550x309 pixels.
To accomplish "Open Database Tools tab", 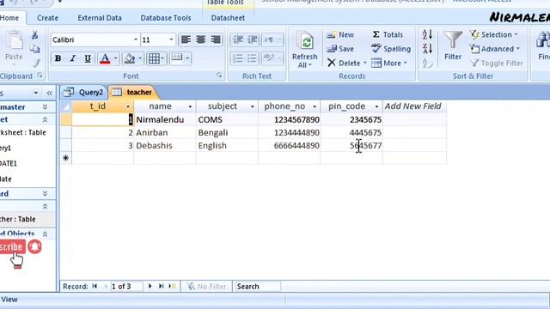I will (166, 18).
